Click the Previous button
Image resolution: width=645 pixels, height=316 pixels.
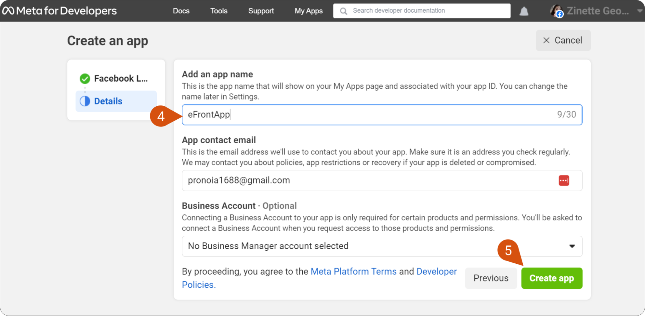(x=491, y=278)
